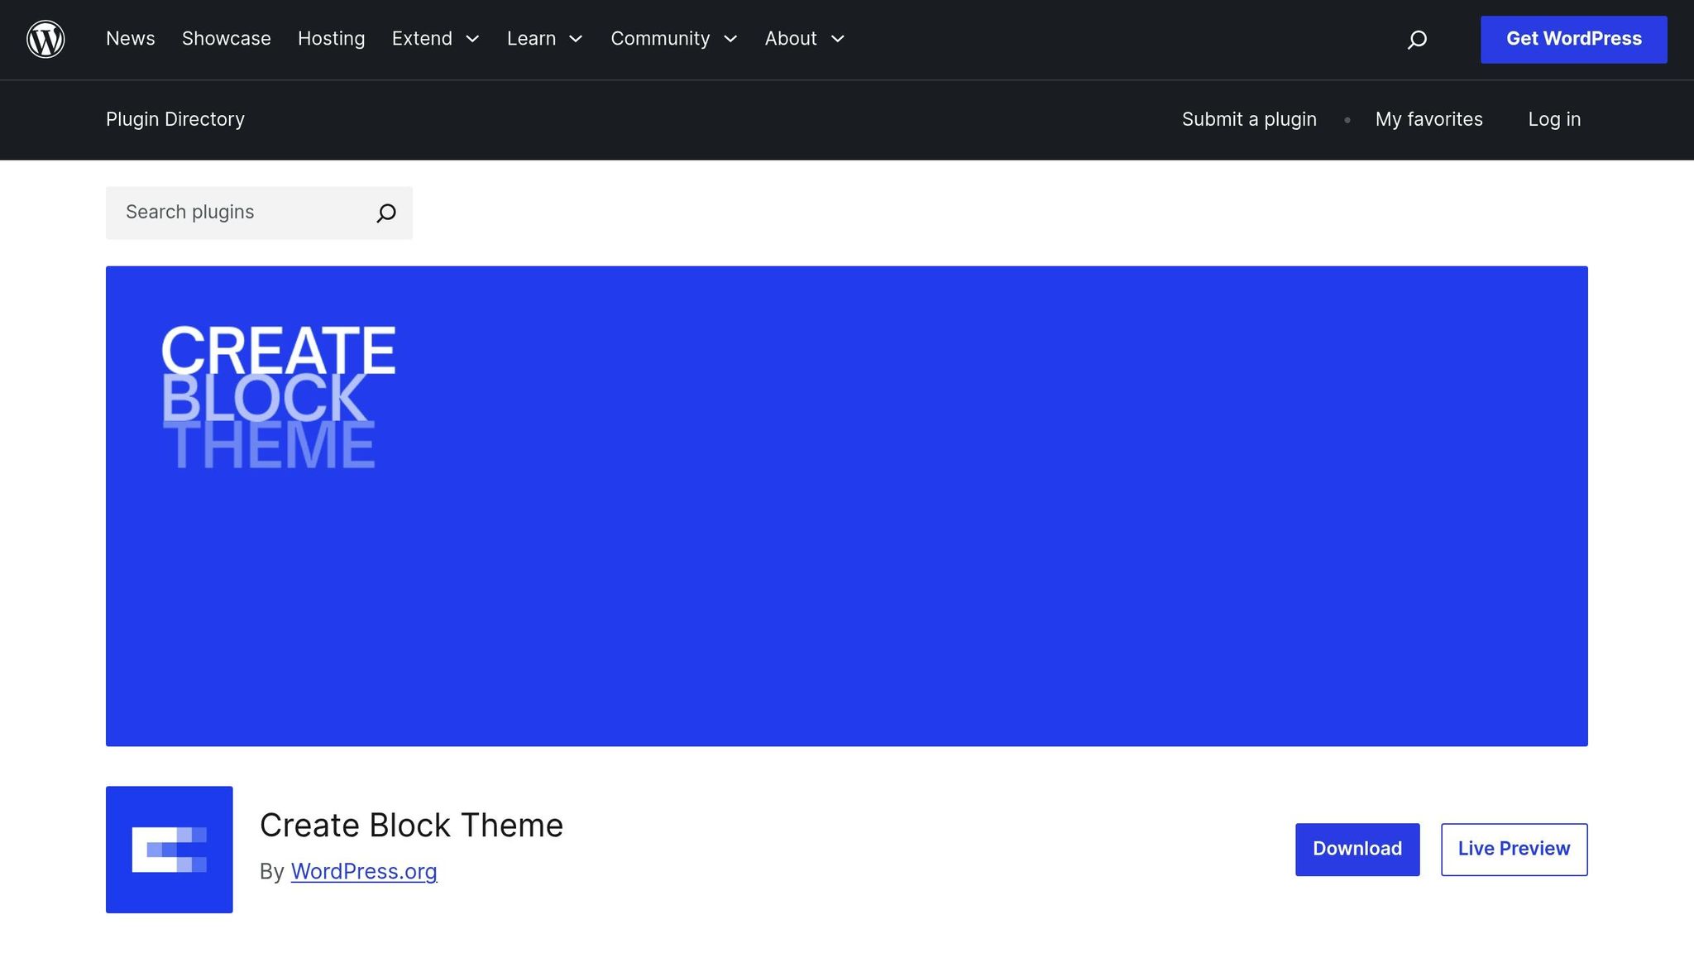Viewport: 1694px width, 953px height.
Task: Expand the Extend dropdown menu
Action: (x=472, y=39)
